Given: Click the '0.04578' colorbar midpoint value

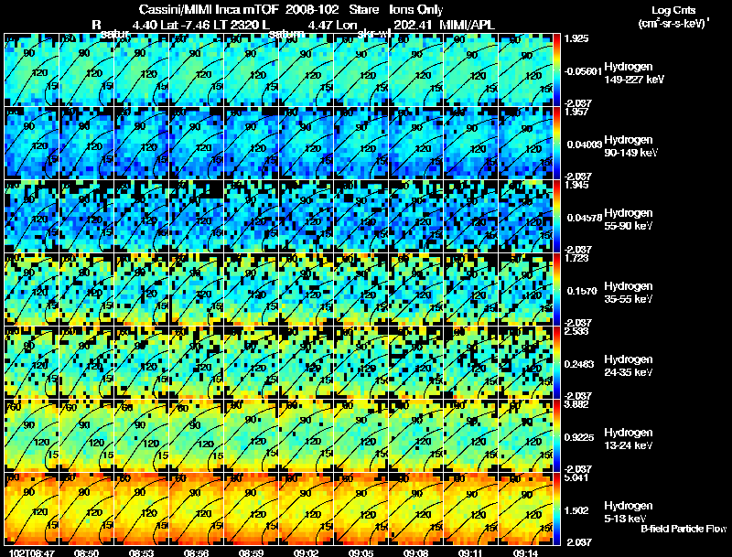Looking at the screenshot, I should [585, 218].
